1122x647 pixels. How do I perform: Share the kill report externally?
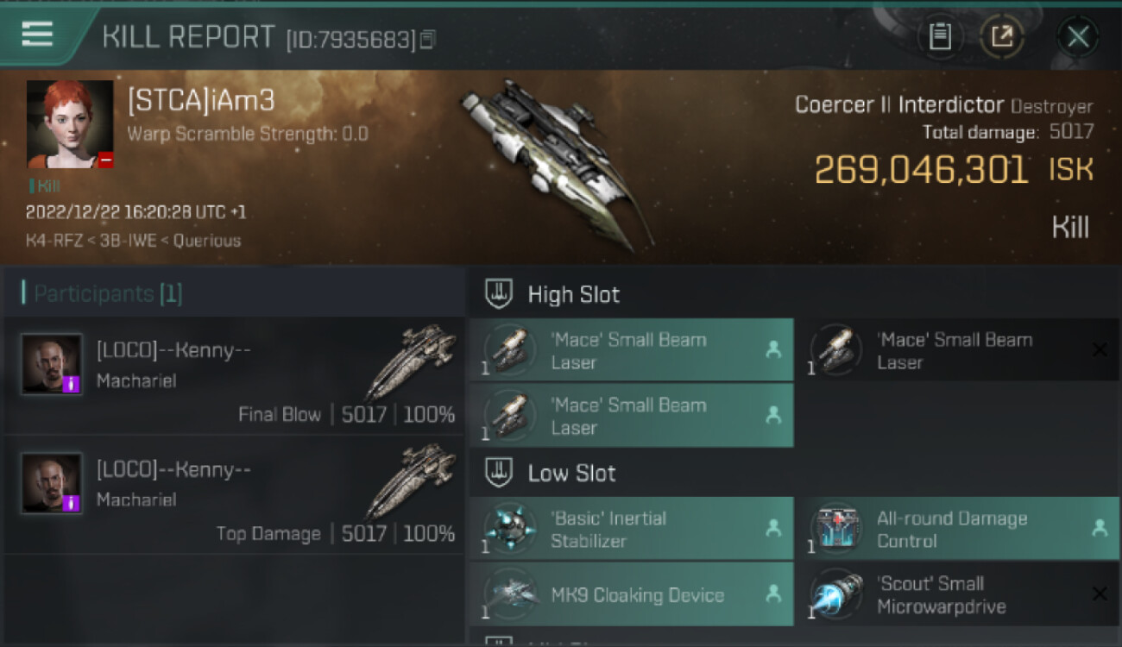[x=1001, y=36]
